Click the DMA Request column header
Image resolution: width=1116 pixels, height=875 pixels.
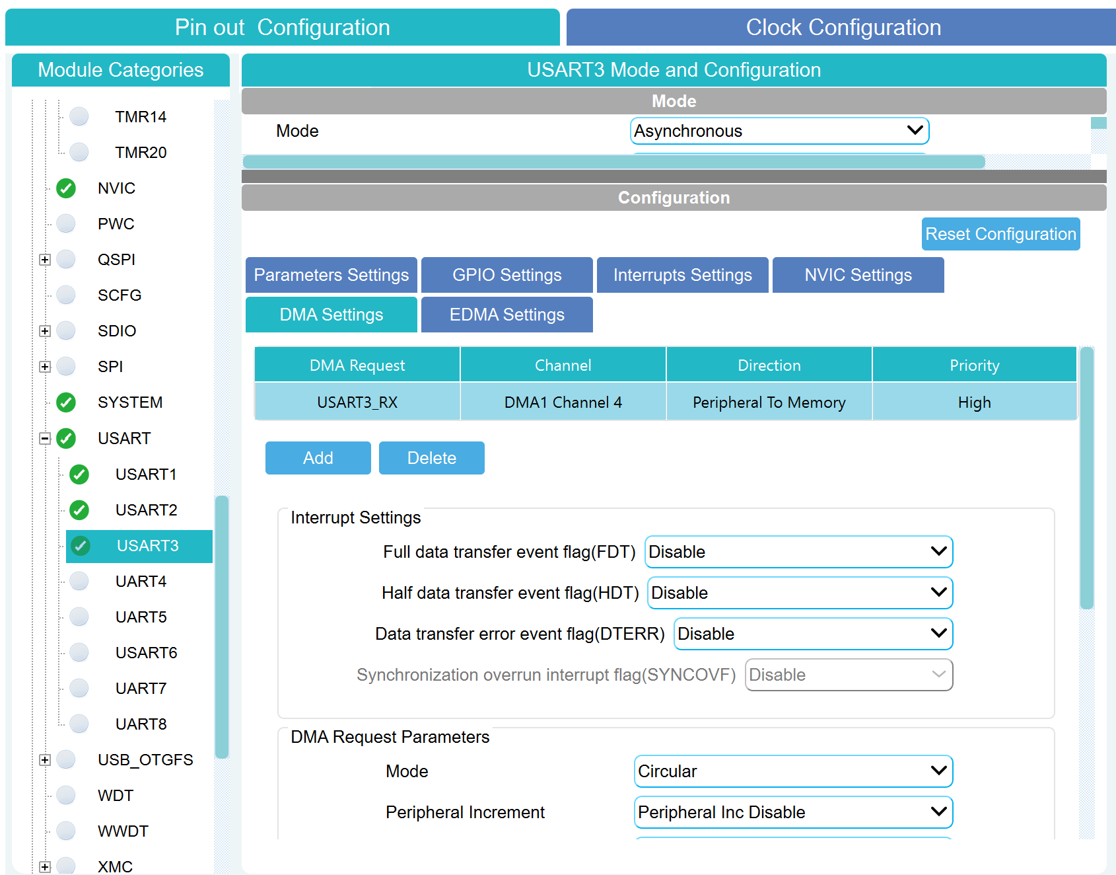(357, 365)
